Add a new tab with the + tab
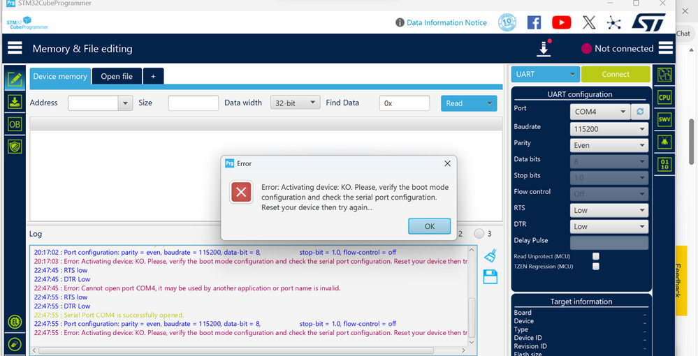The height and width of the screenshot is (356, 698). [153, 76]
